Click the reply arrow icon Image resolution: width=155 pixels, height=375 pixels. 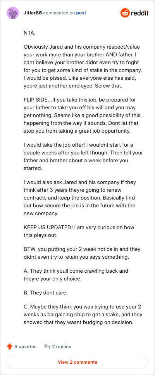[x=47, y=346]
